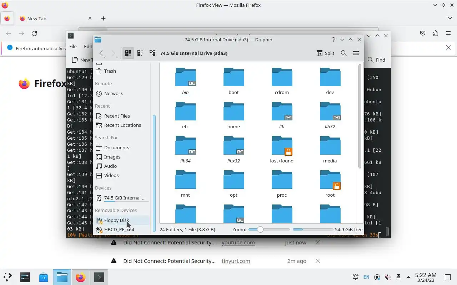The image size is (457, 285).
Task: Click the free space bar in status bar
Action: pos(313,229)
